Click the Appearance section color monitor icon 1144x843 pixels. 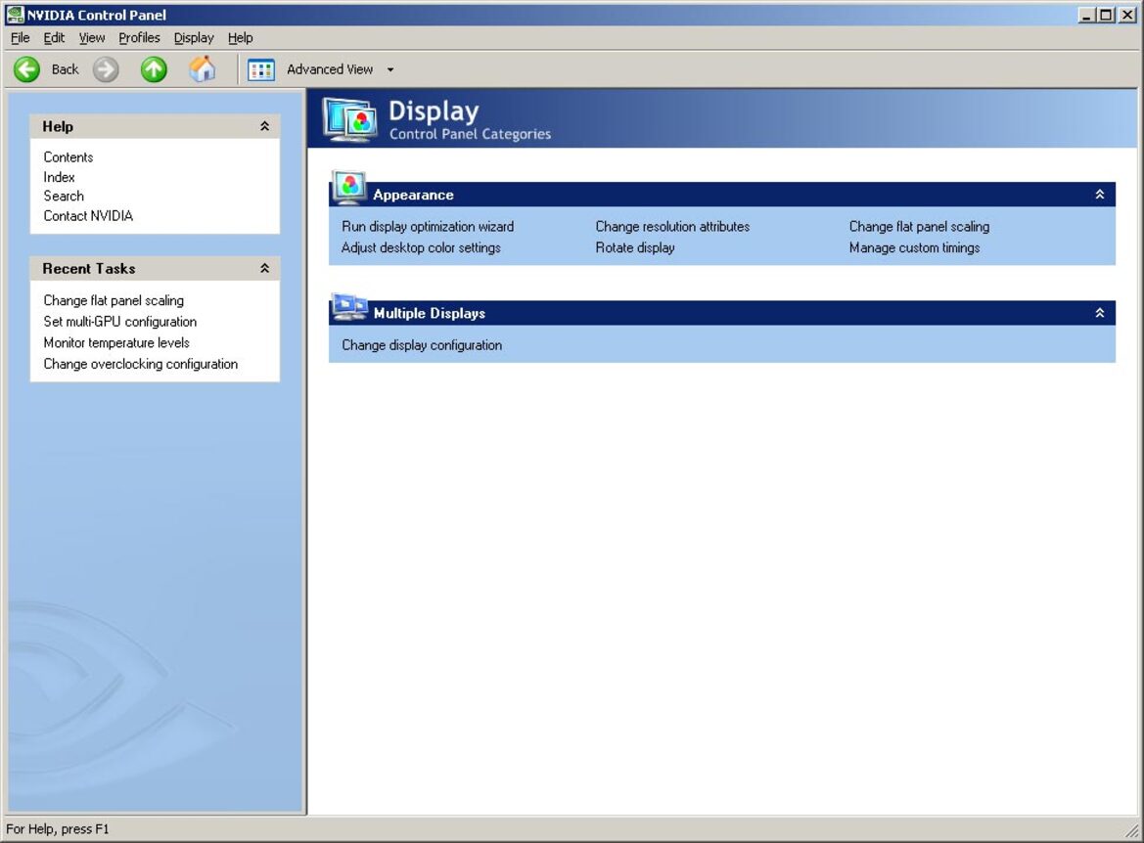click(x=348, y=188)
